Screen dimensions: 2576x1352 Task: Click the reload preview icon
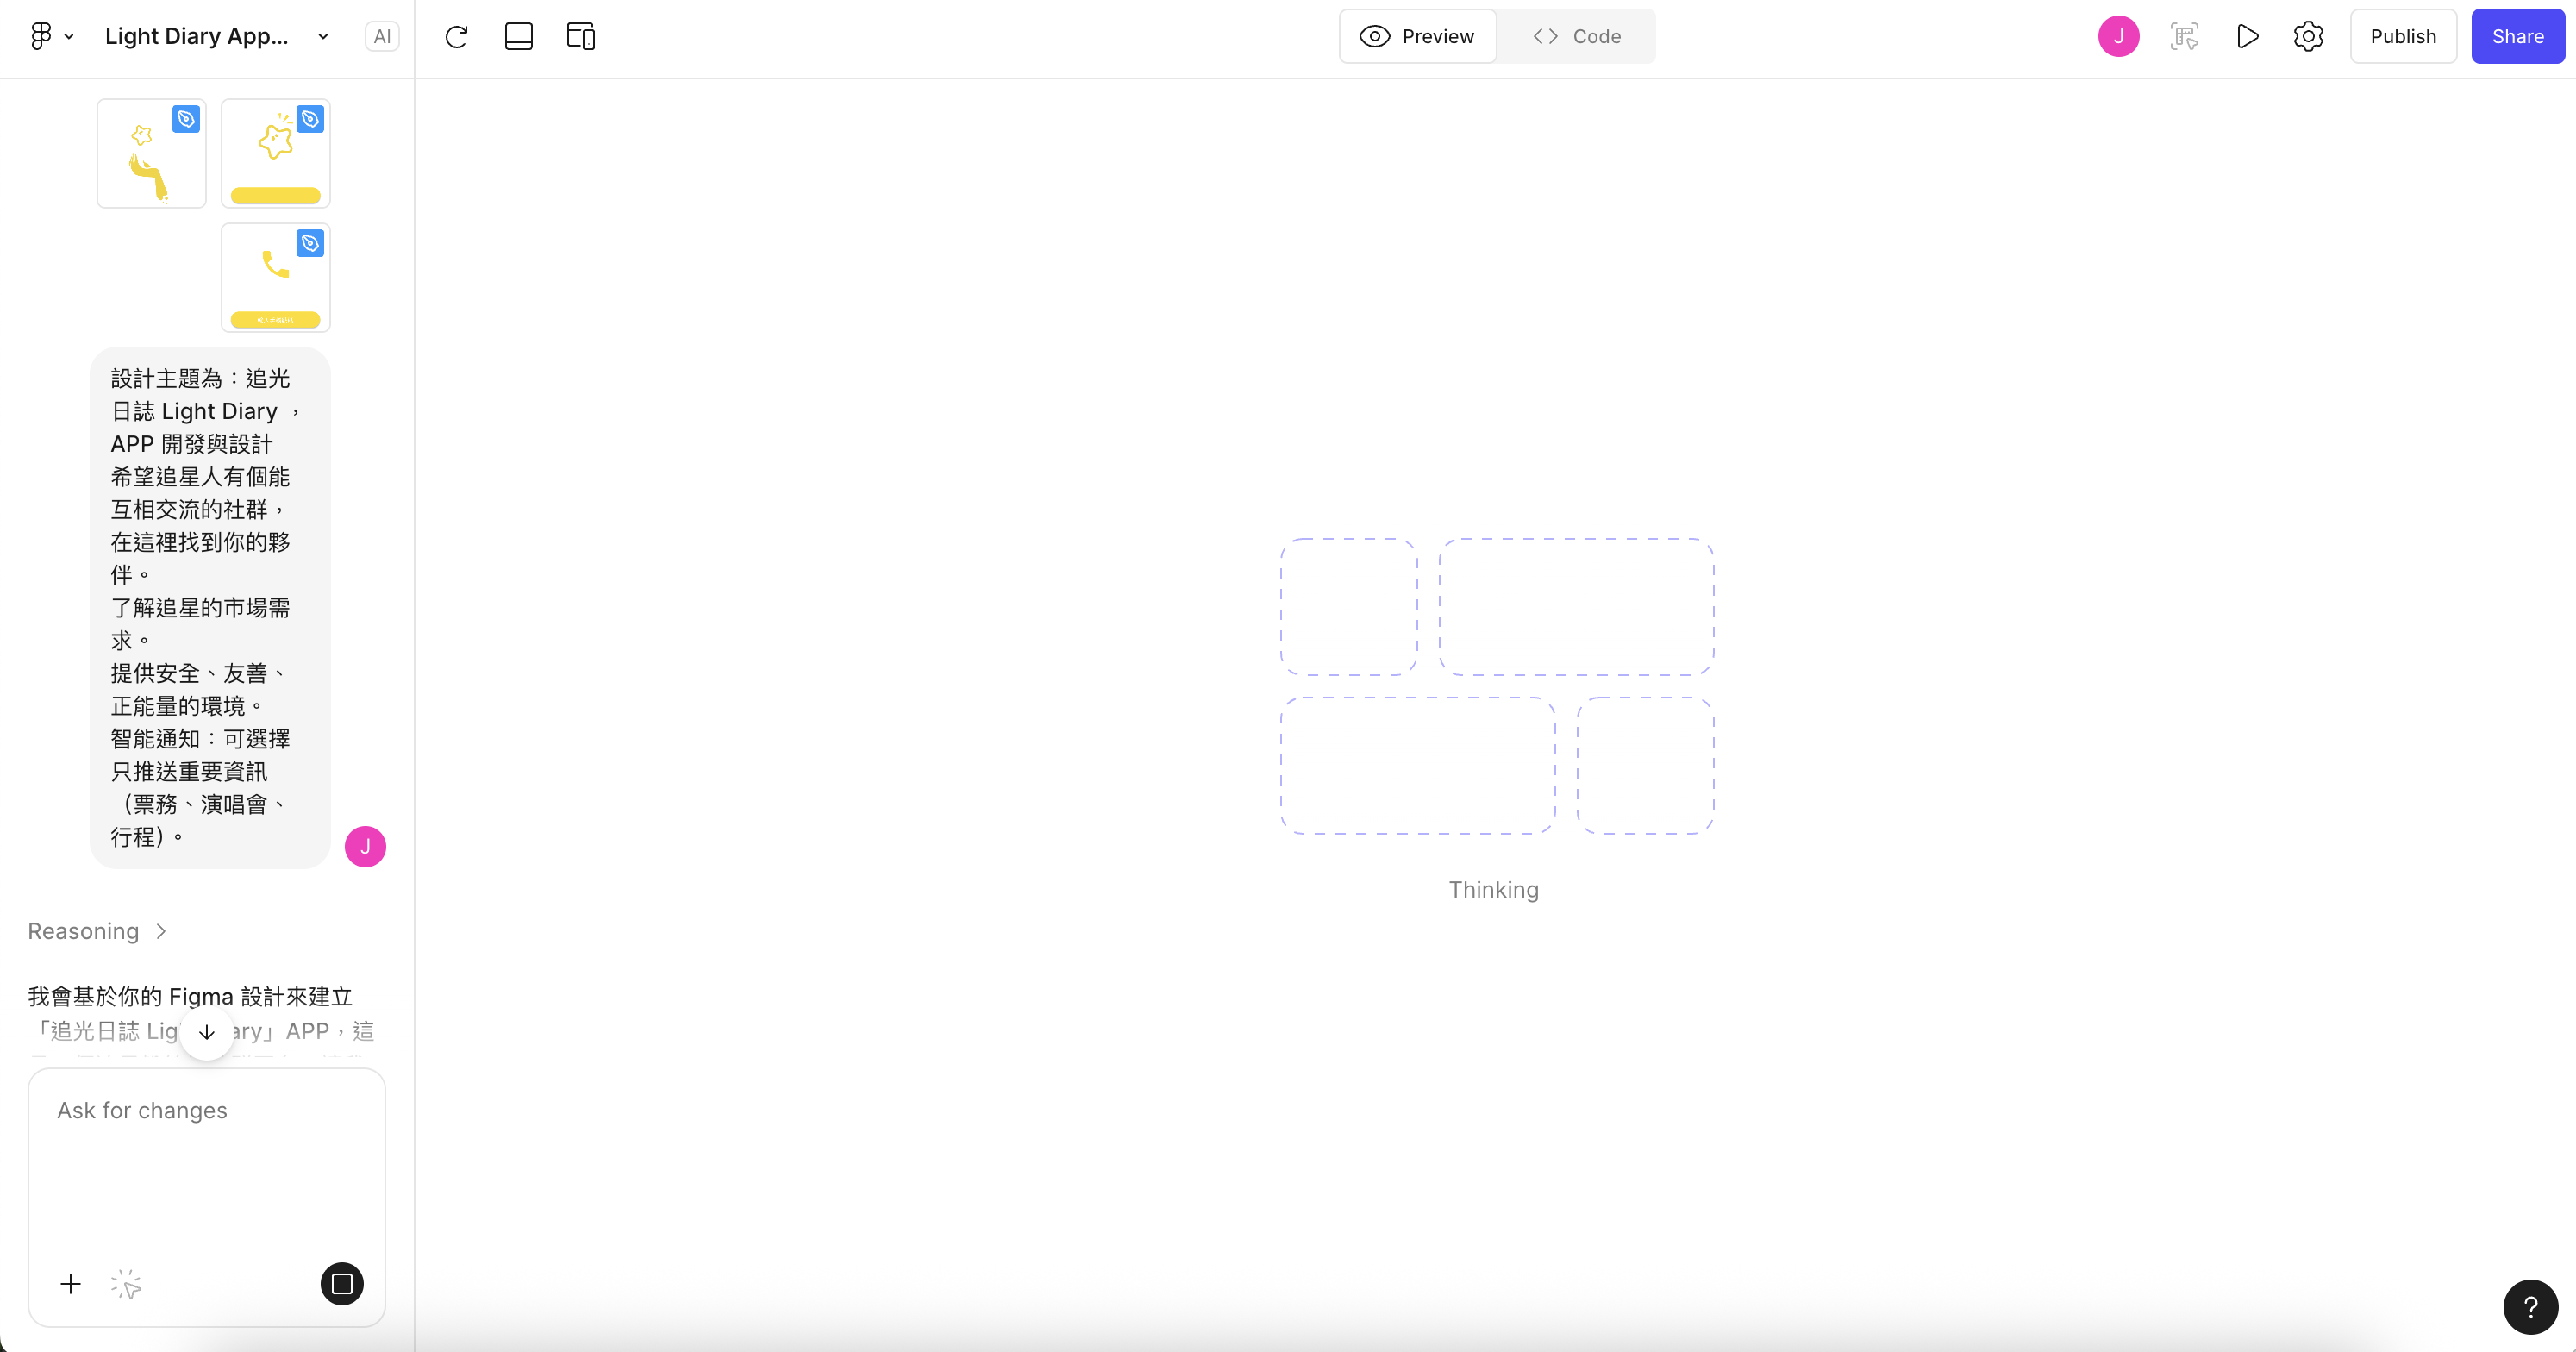[457, 37]
